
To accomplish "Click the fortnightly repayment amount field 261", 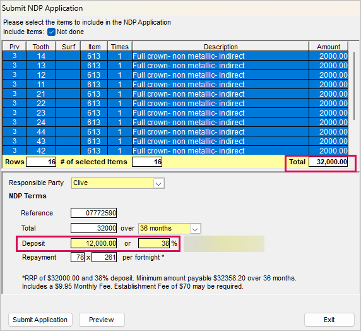I will 104,257.
